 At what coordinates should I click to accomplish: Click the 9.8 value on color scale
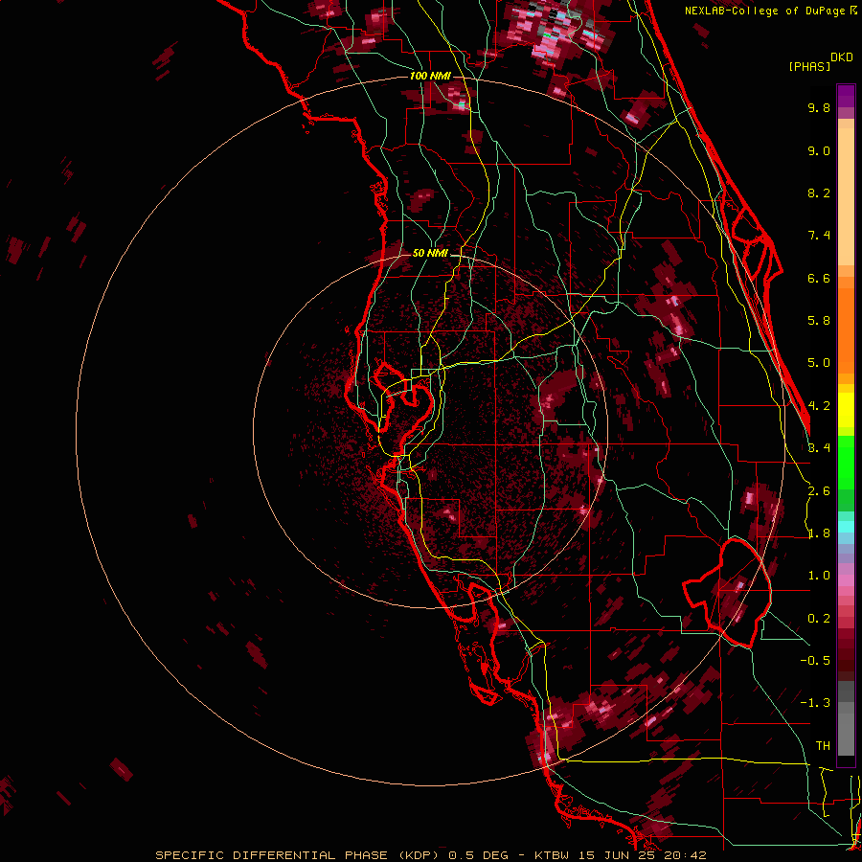[819, 107]
